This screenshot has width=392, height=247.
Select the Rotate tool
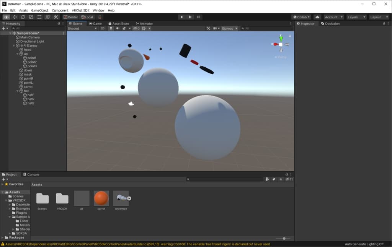tap(23, 17)
